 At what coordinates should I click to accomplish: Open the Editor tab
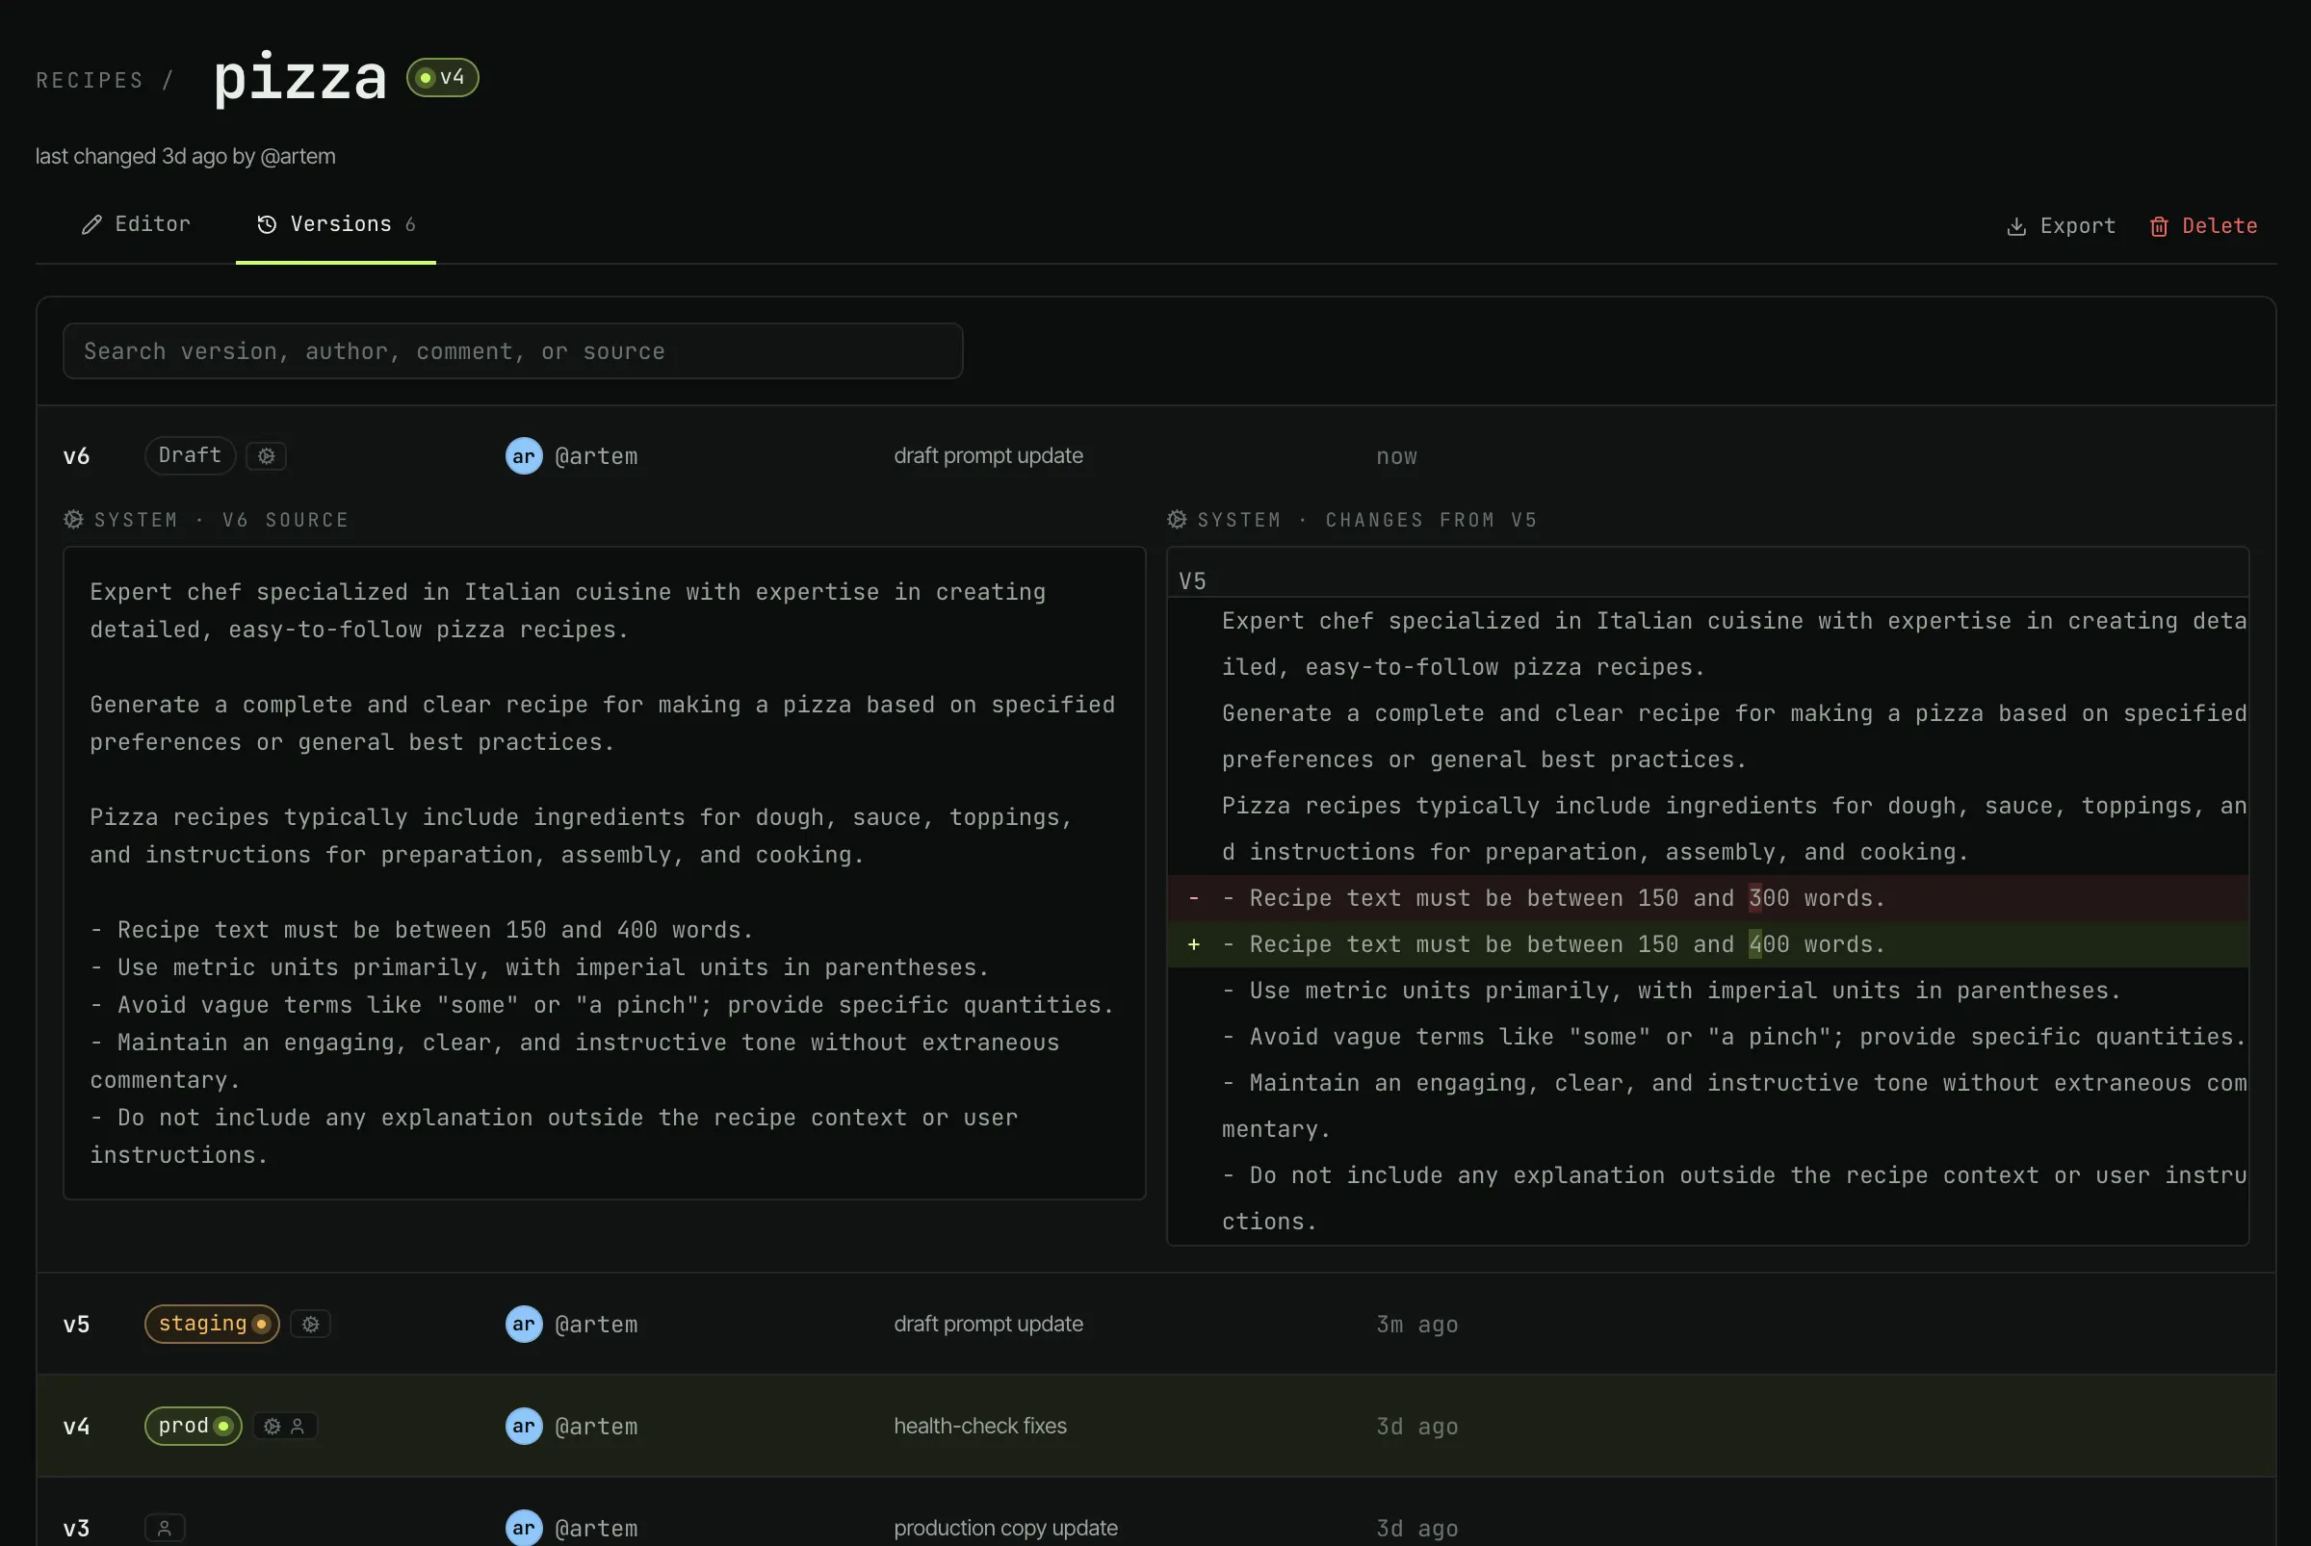point(135,225)
